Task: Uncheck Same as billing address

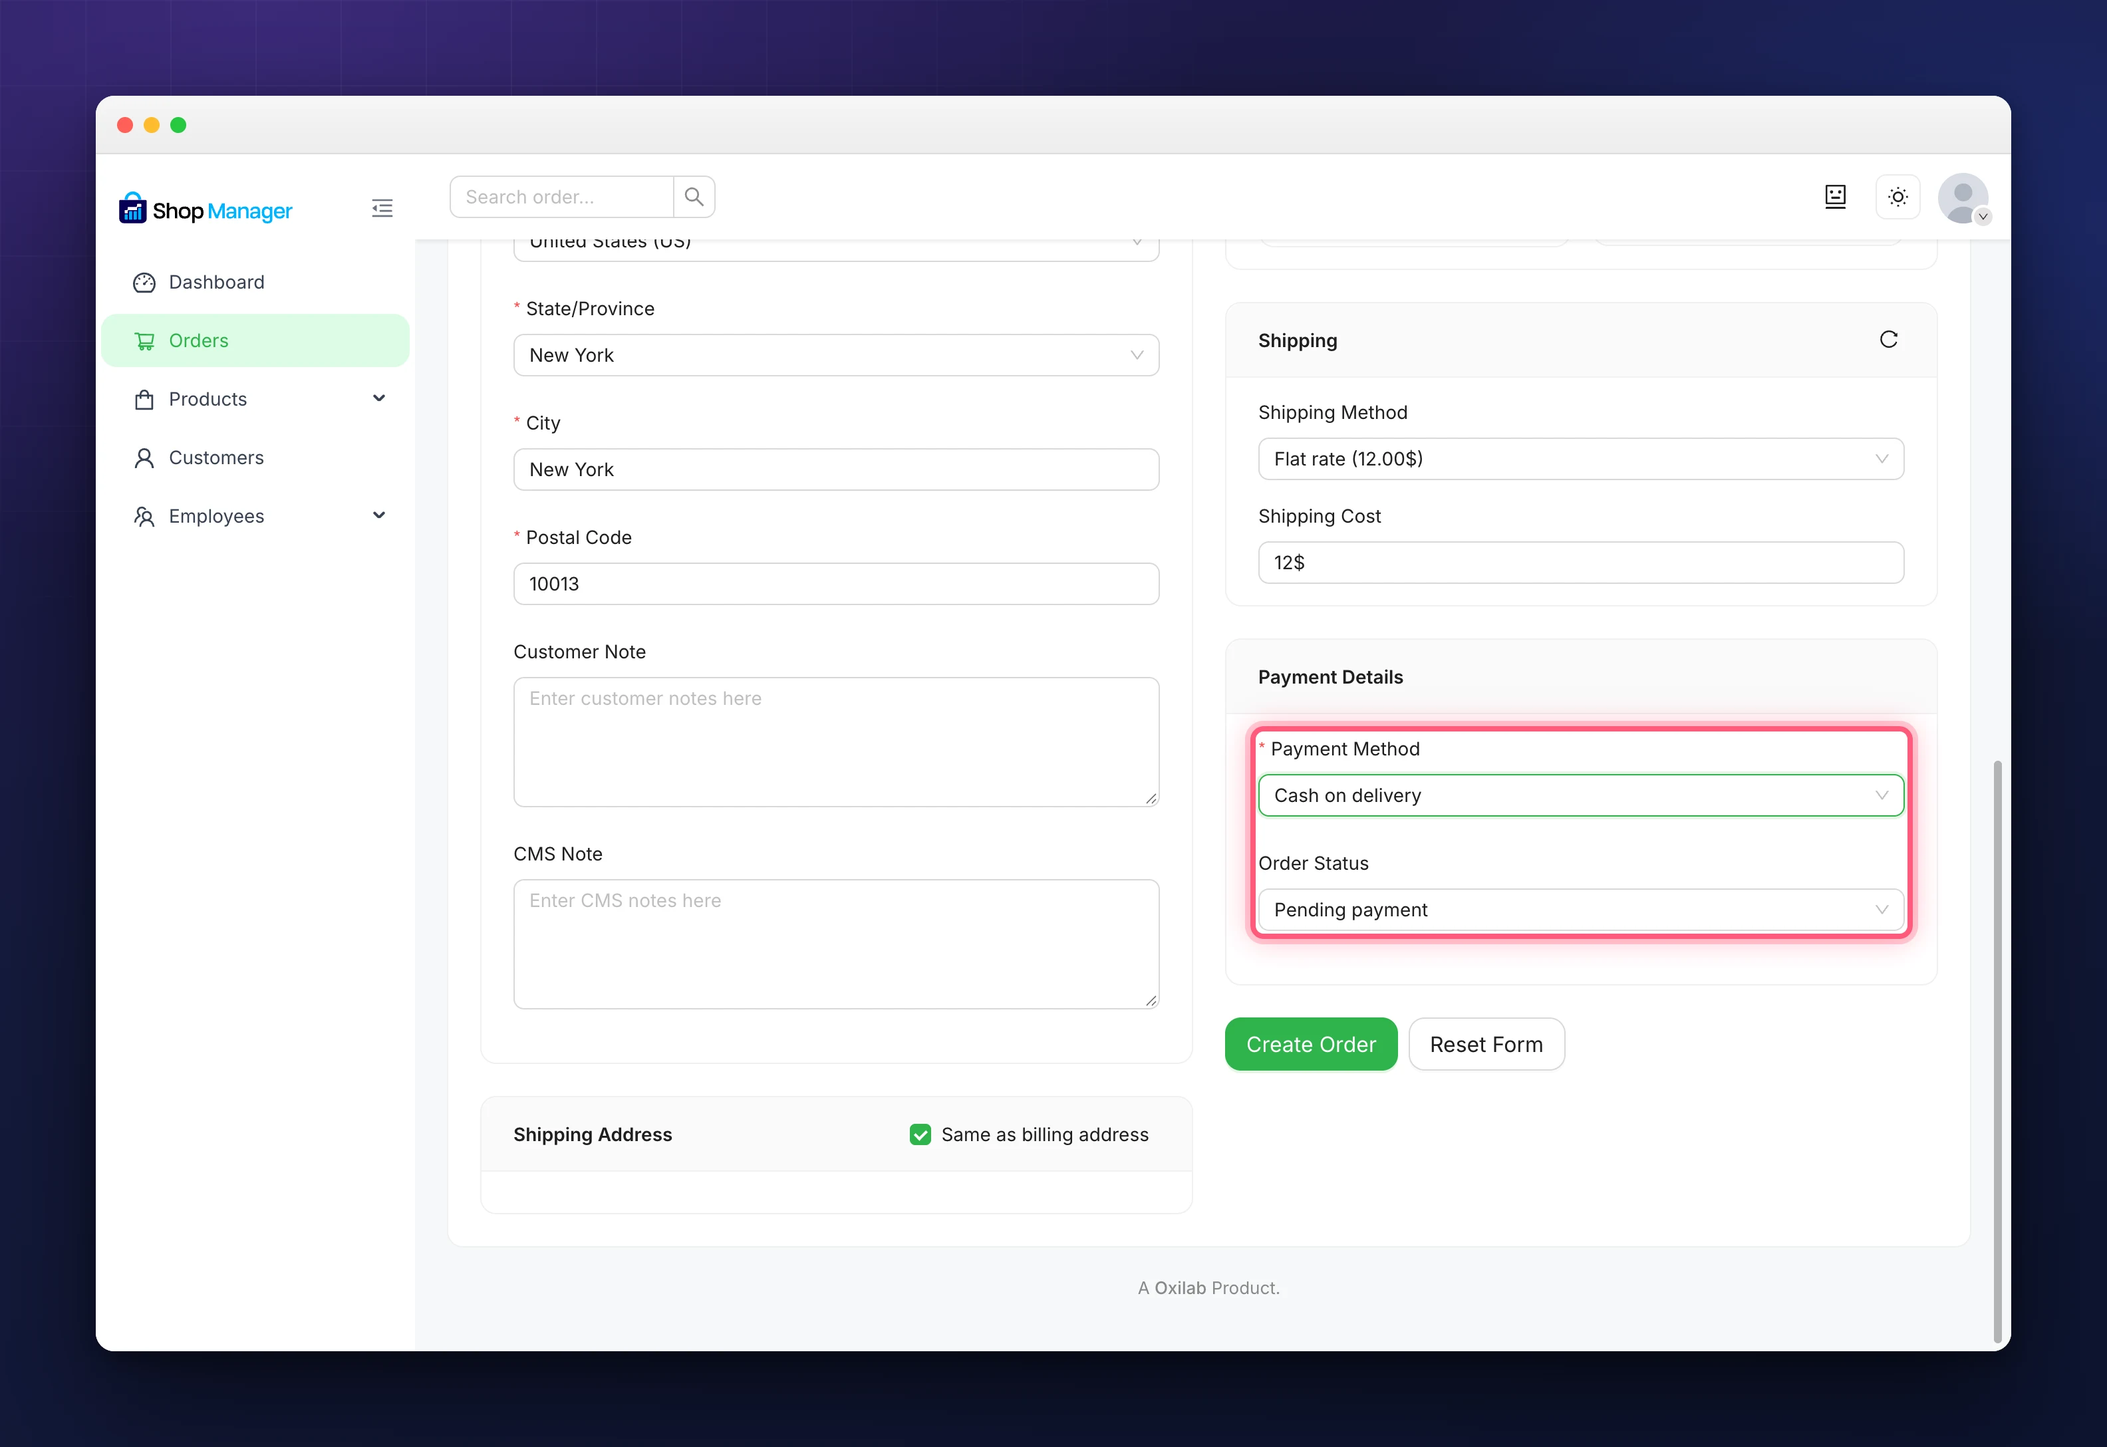Action: (x=920, y=1134)
